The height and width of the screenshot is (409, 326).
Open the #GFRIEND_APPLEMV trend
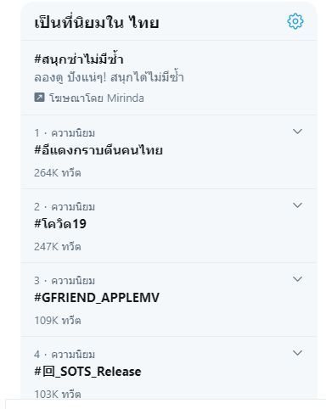97,298
